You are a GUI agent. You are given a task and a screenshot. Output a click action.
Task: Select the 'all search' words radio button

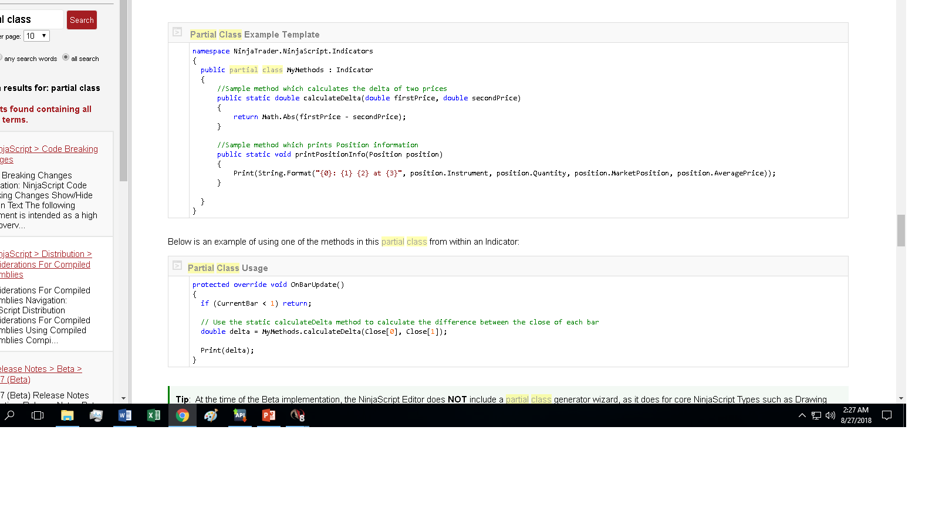[x=66, y=57]
